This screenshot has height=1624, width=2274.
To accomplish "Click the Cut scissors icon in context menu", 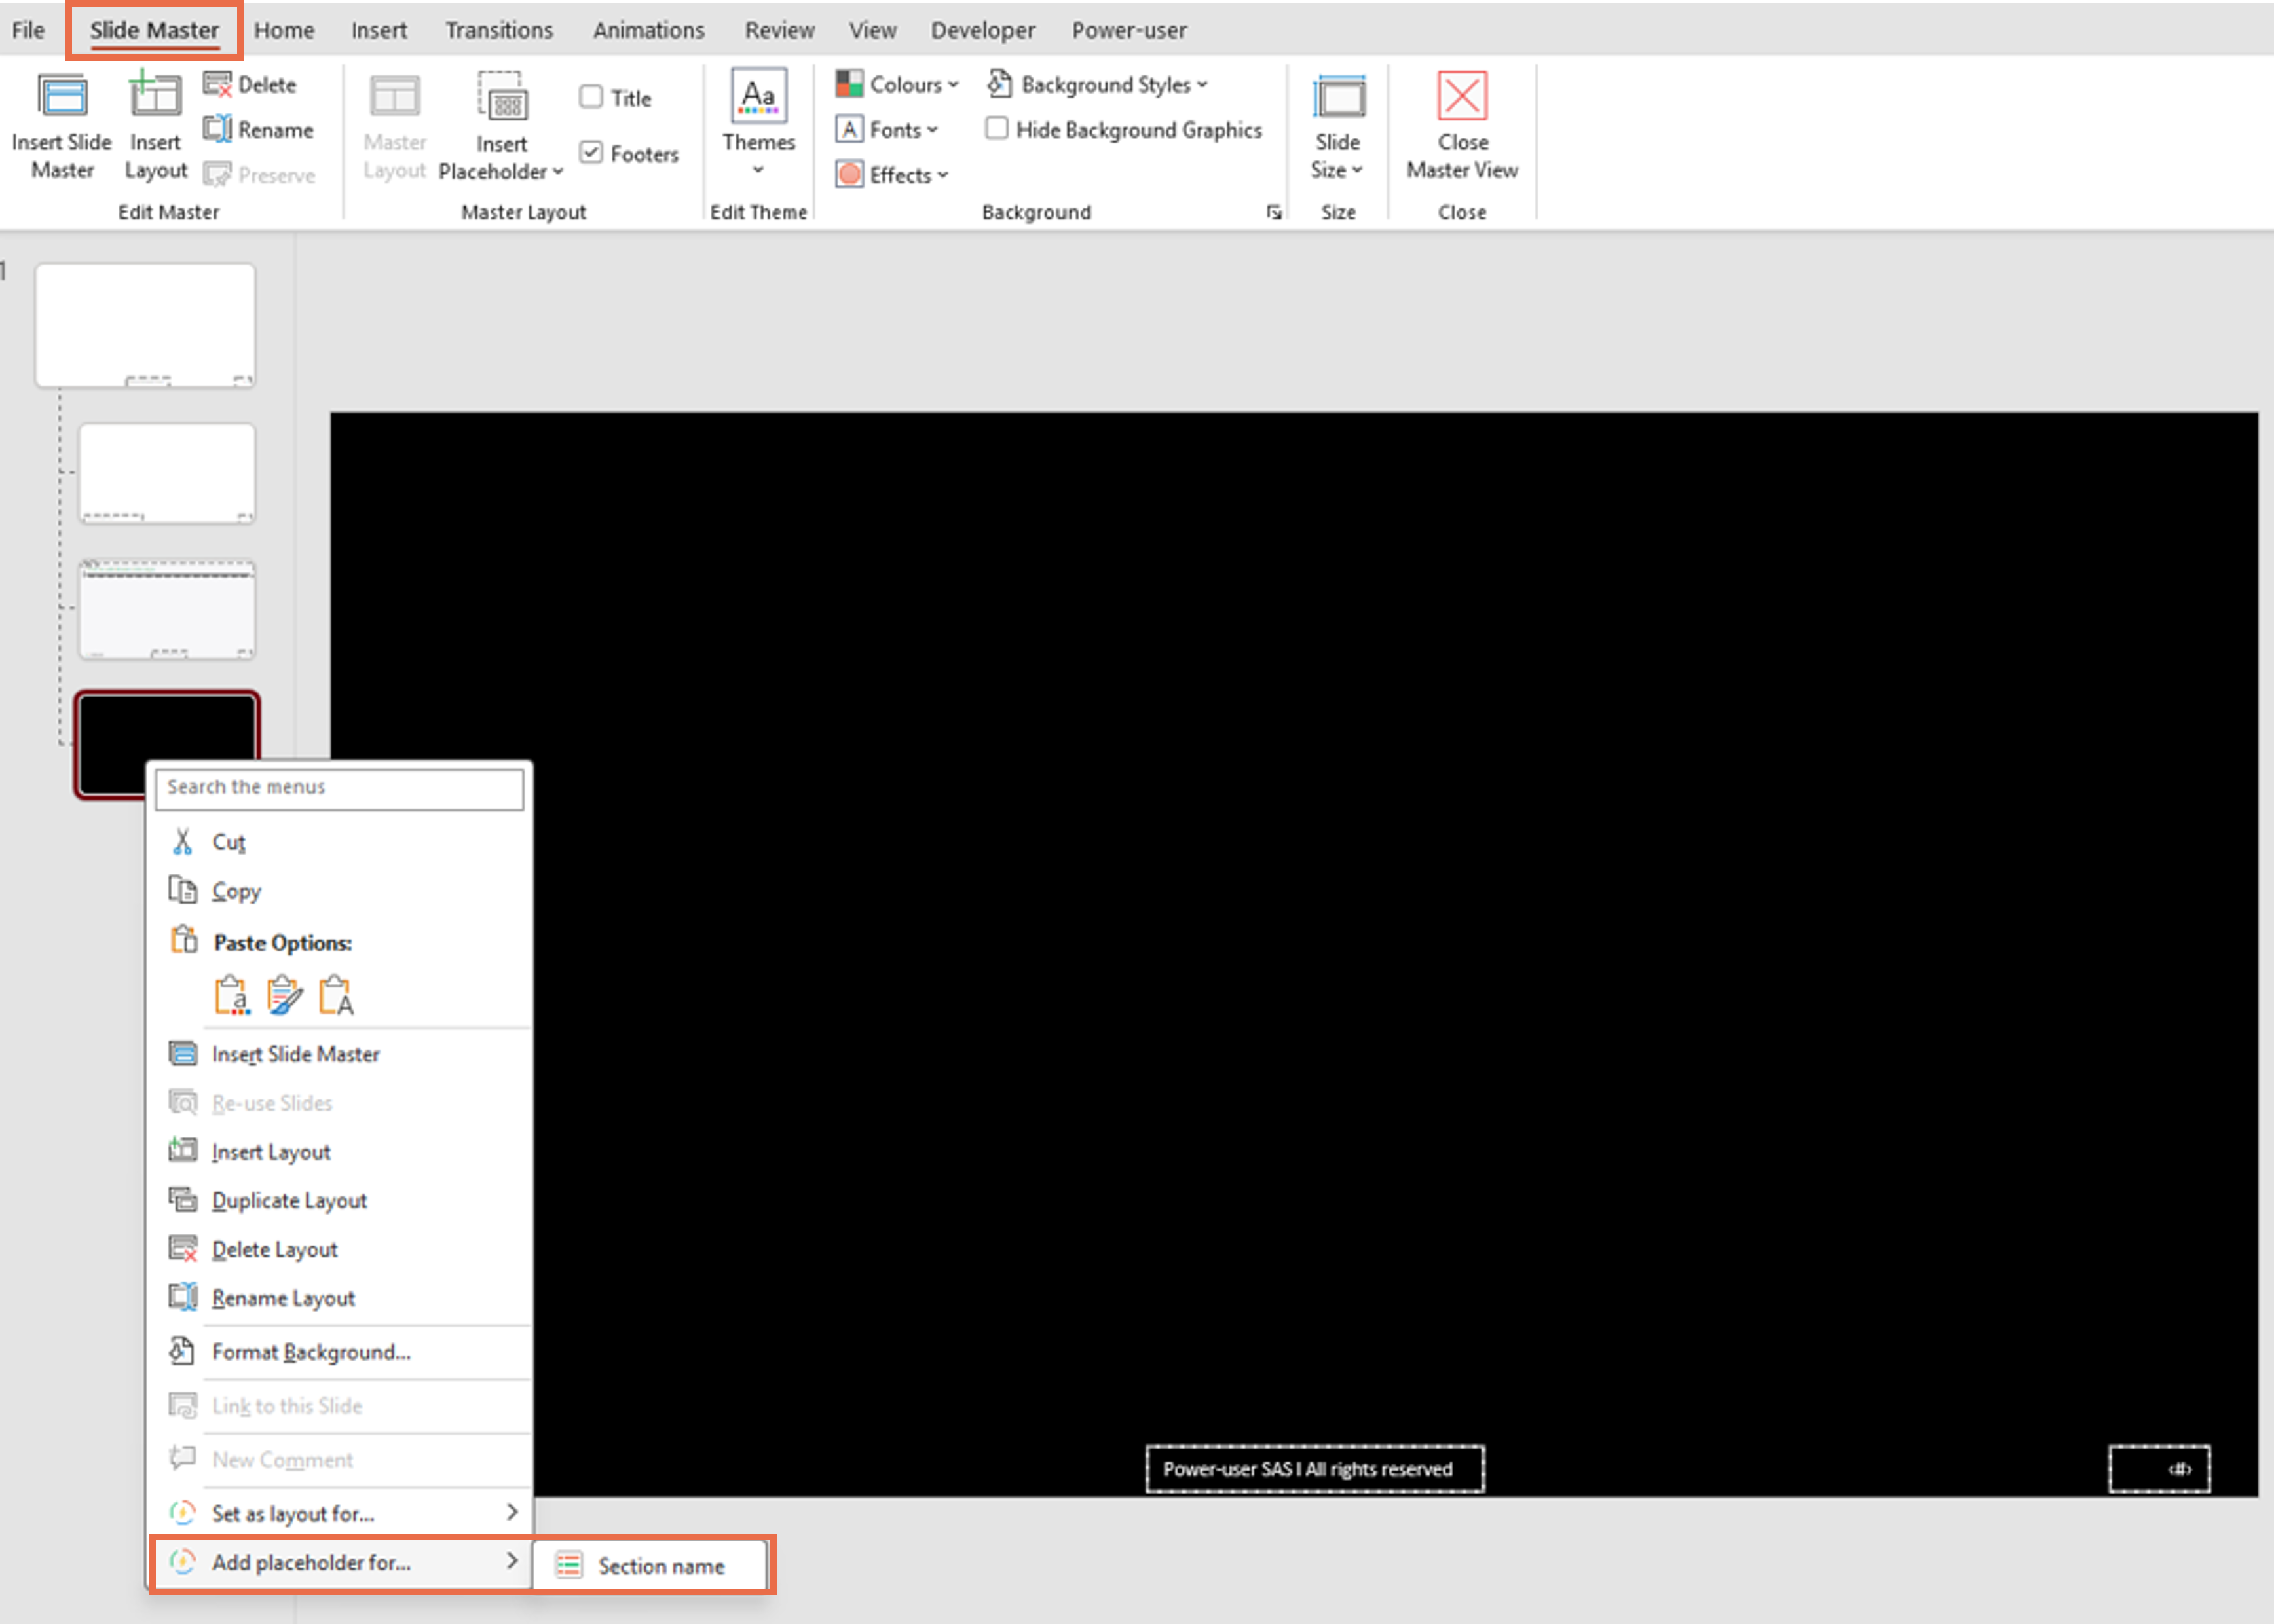I will [182, 841].
